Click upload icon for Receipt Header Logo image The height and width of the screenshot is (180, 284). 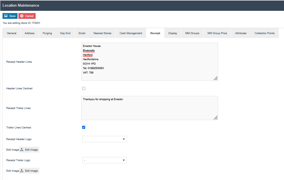coord(22,150)
